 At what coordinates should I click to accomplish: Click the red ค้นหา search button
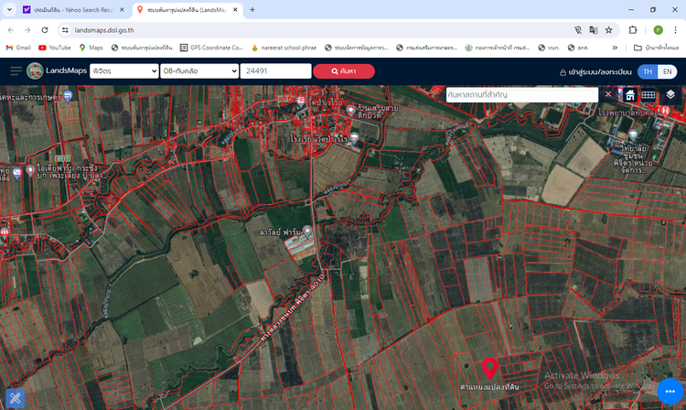coord(344,71)
